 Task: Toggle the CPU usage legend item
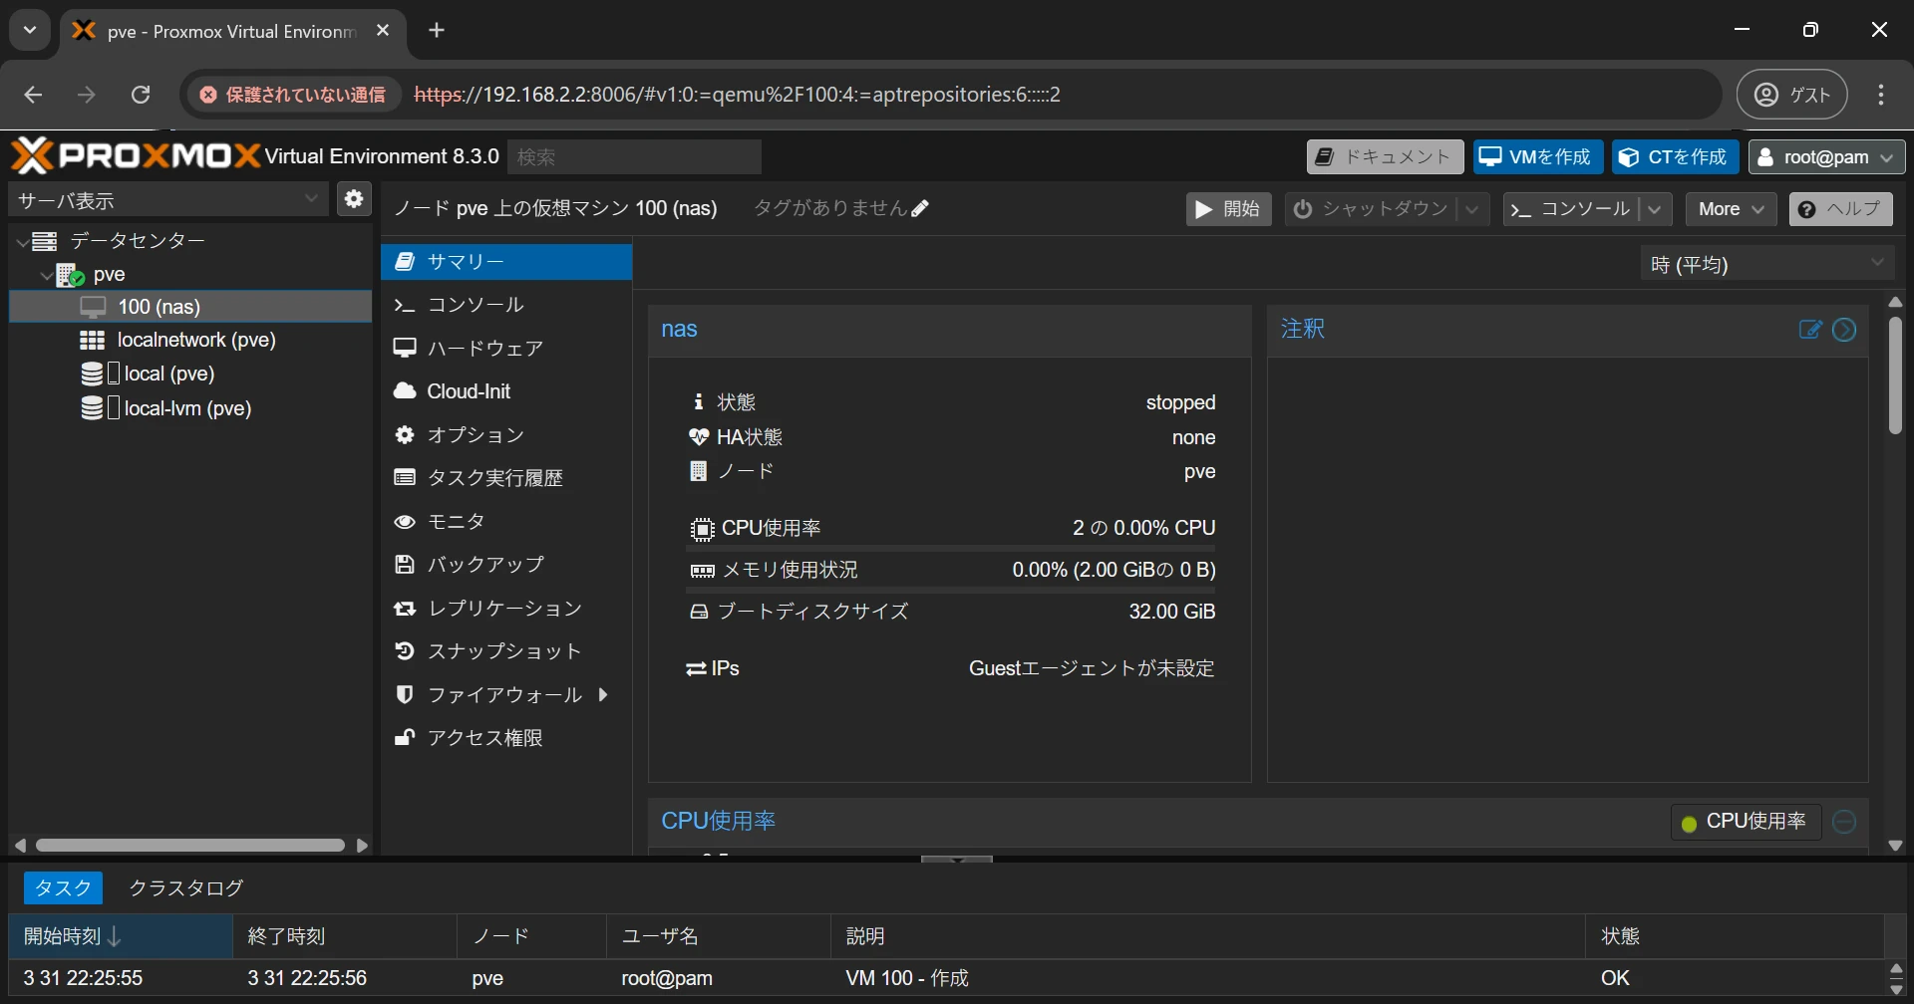pyautogui.click(x=1745, y=822)
